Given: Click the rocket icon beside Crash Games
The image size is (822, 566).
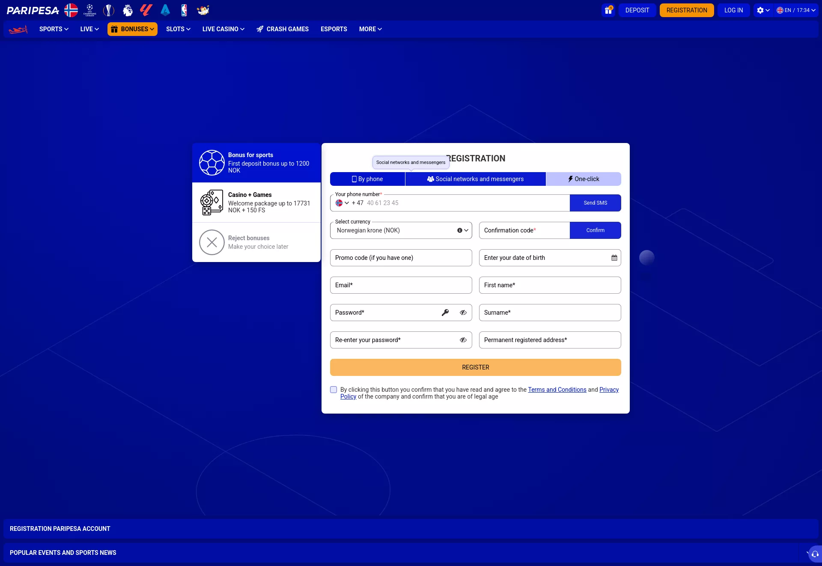Looking at the screenshot, I should click(260, 29).
